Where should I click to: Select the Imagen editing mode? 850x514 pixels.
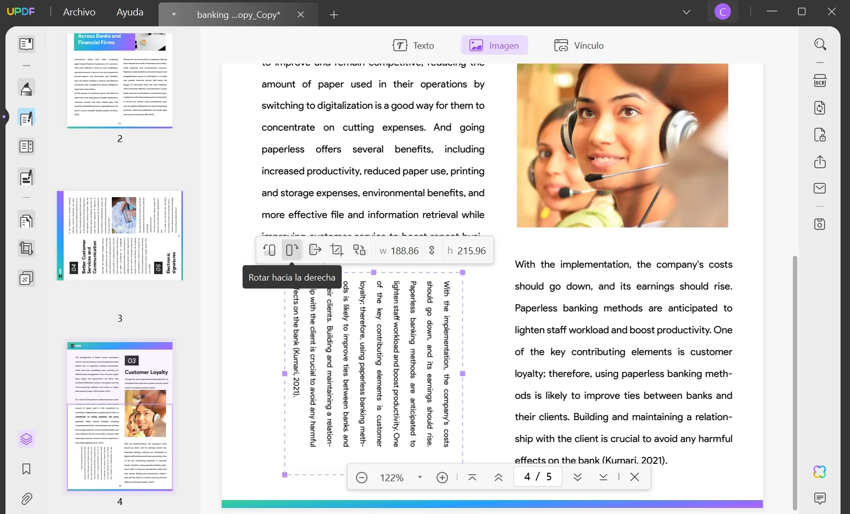pos(495,45)
